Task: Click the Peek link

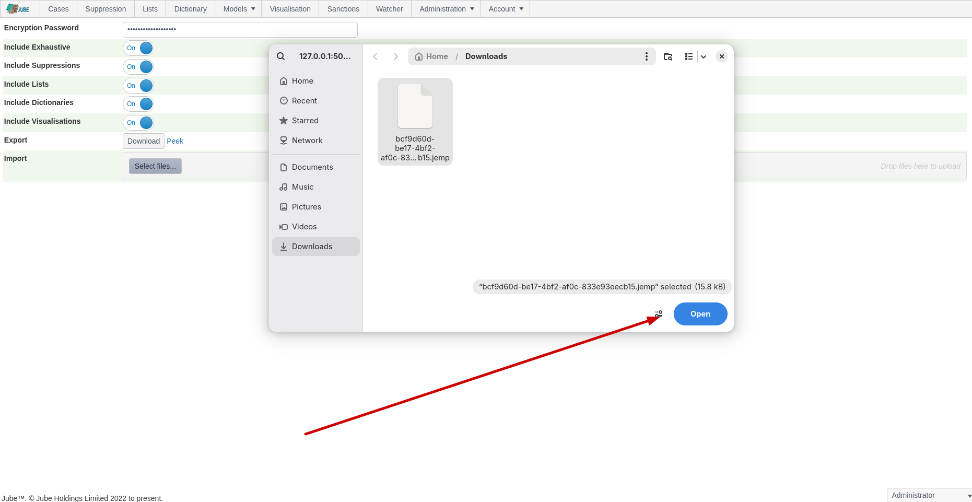Action: (175, 141)
